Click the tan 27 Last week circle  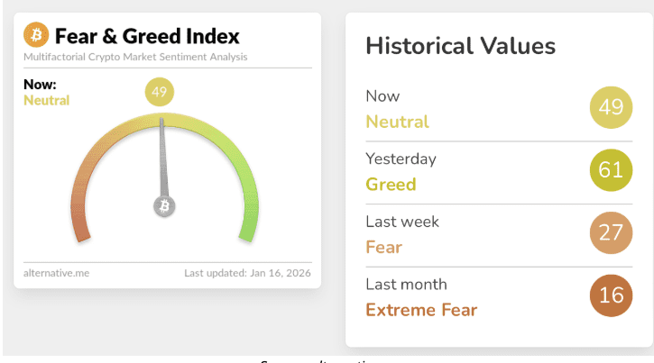tap(611, 233)
